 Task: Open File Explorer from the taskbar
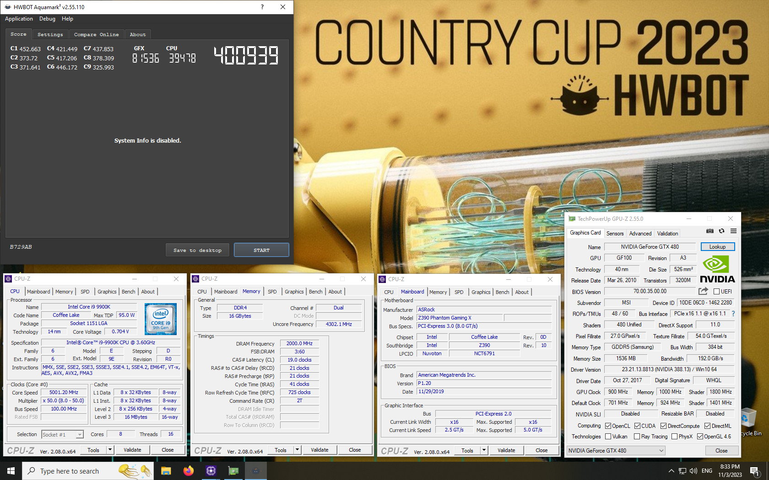(166, 471)
